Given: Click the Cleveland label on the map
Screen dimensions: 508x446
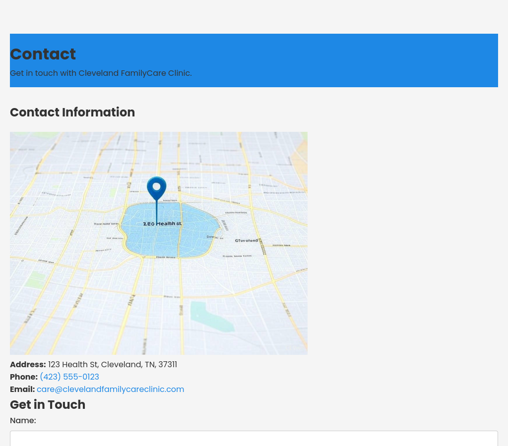Looking at the screenshot, I should (x=247, y=240).
